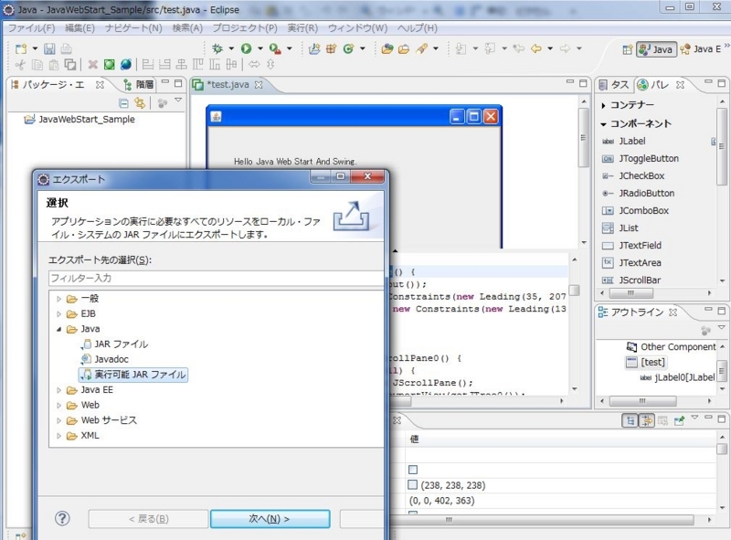Select [test] node in Outline view
Viewport: 731px width, 540px height.
646,363
